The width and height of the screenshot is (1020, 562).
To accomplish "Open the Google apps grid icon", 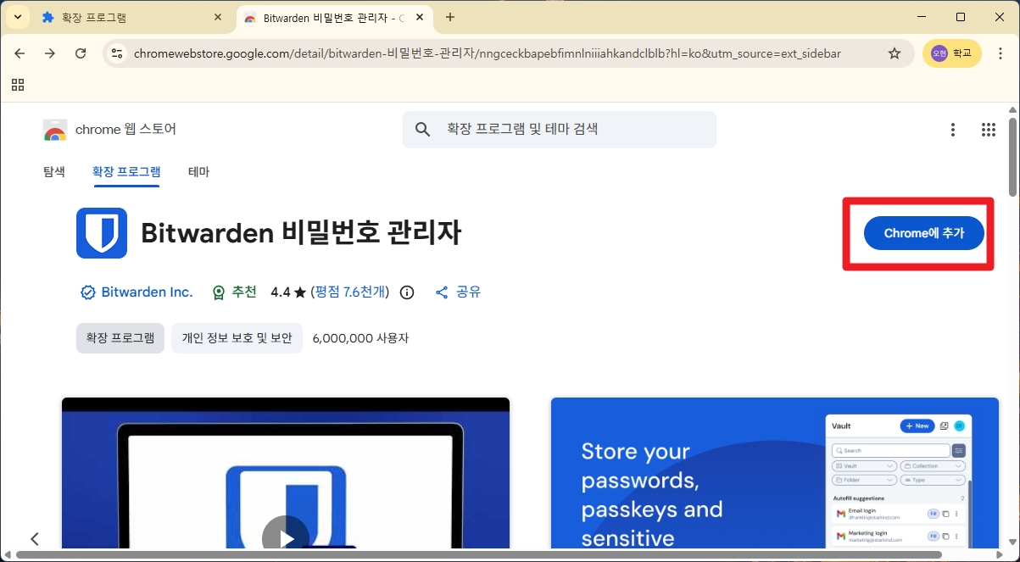I will pyautogui.click(x=988, y=129).
